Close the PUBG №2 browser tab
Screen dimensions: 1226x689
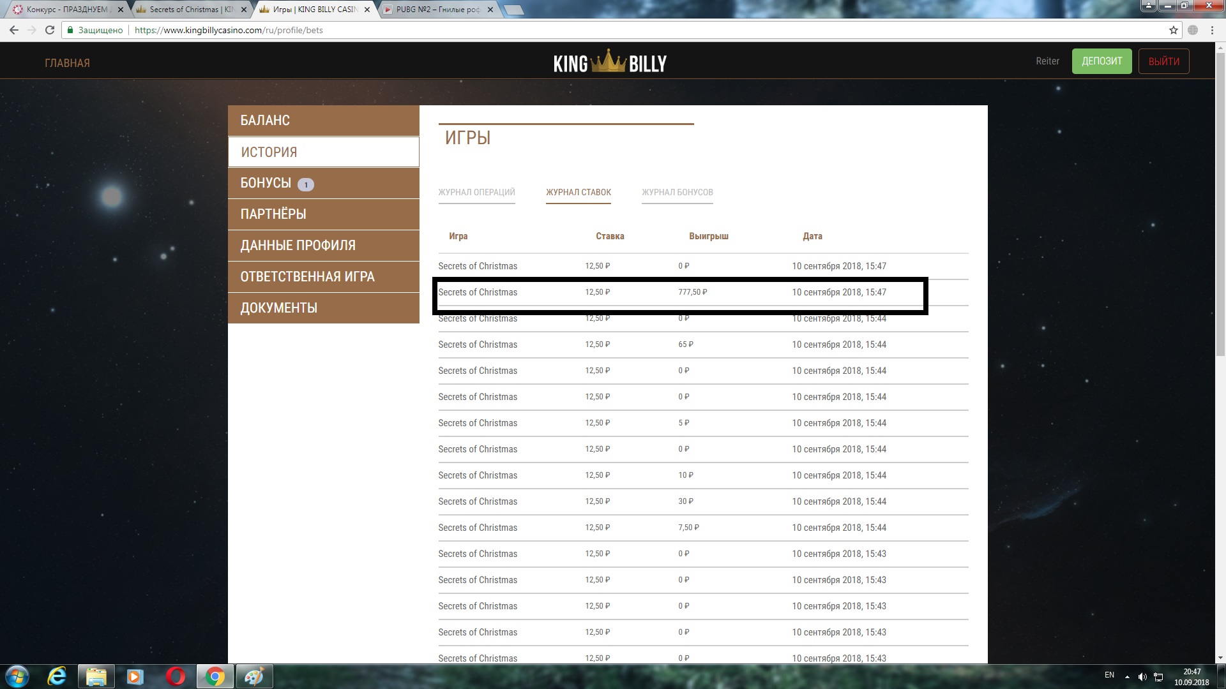[x=490, y=10]
